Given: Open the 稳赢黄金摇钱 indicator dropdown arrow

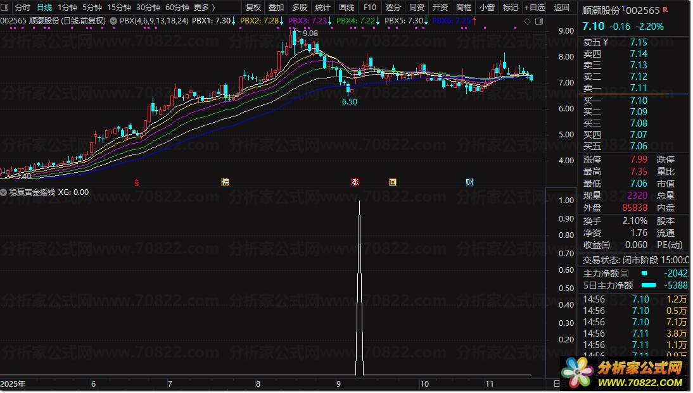Looking at the screenshot, I should point(5,192).
